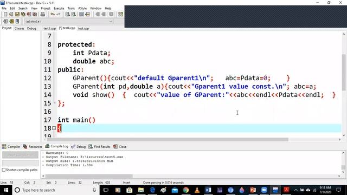Open File Explorer from the taskbar
Screen dimensions: 347x195
click(141, 190)
